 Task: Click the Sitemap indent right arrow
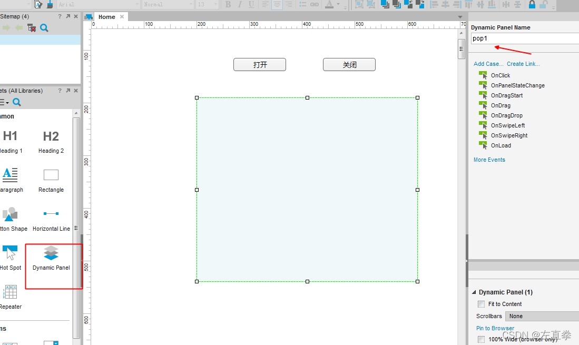click(6, 28)
